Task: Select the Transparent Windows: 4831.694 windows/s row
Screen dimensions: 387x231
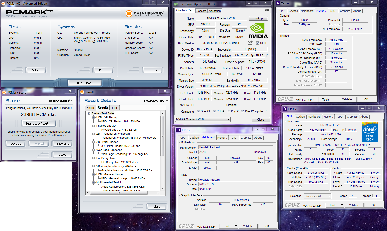Action: pos(129,138)
